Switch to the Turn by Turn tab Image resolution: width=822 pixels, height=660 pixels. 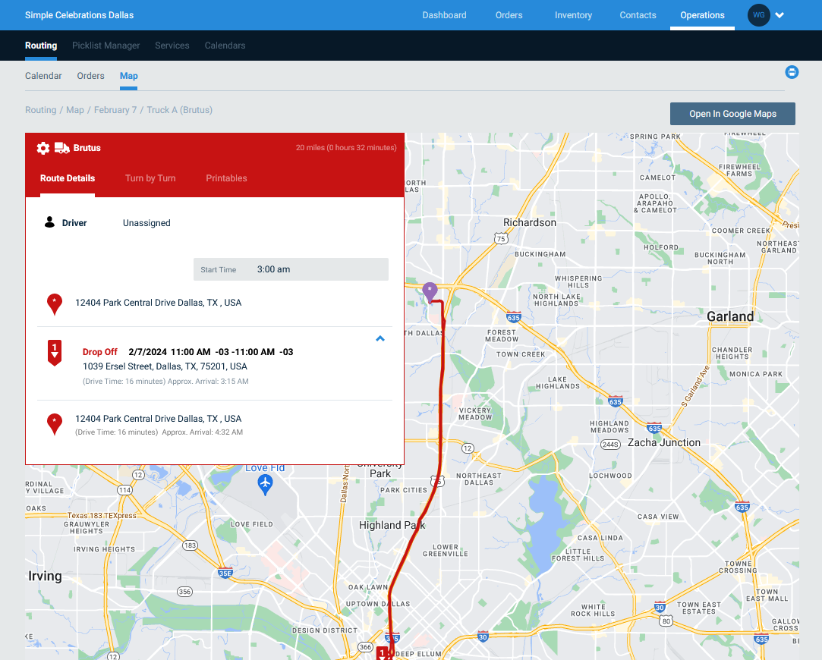(x=150, y=178)
